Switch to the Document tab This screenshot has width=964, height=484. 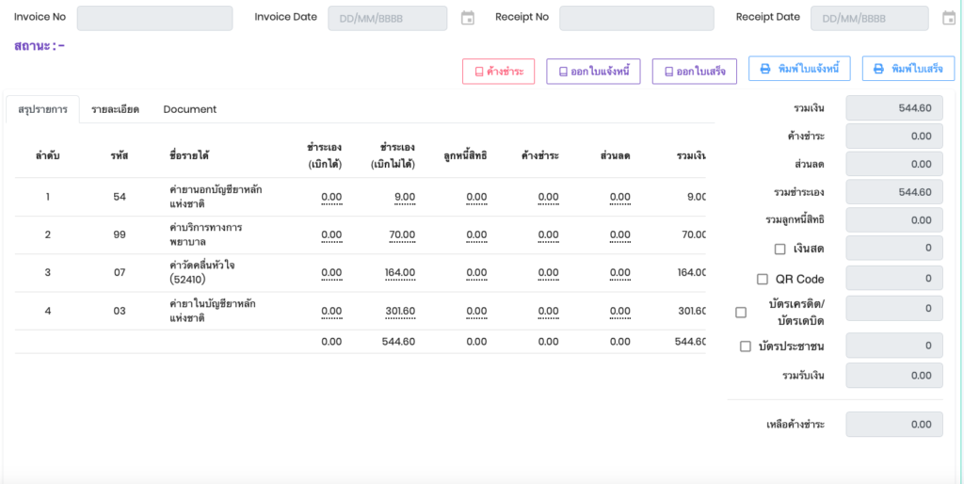[x=190, y=109]
